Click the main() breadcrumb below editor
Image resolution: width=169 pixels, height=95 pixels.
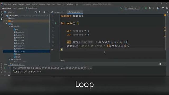click(x=63, y=61)
